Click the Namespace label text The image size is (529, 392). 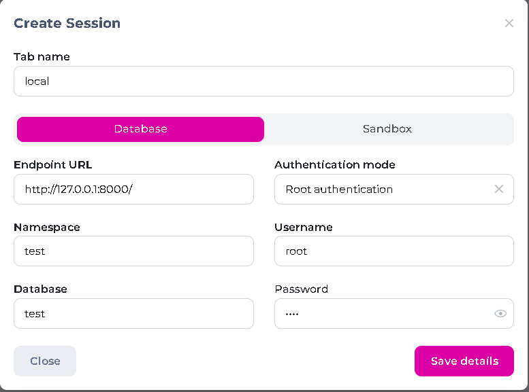click(47, 228)
